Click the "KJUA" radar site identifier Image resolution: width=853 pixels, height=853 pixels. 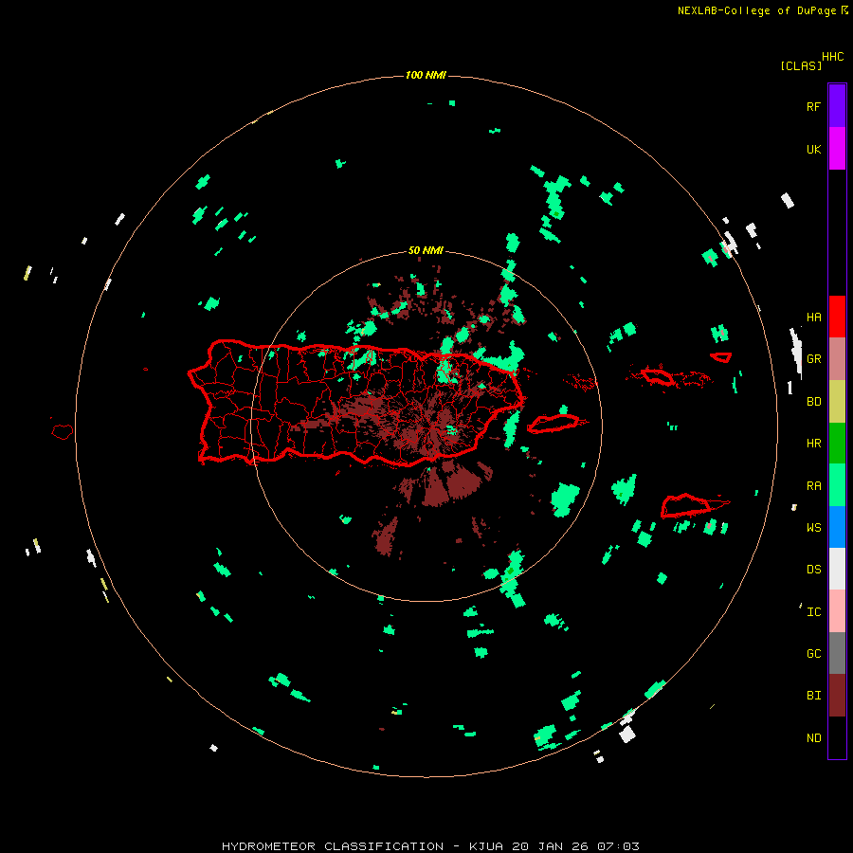click(x=486, y=846)
